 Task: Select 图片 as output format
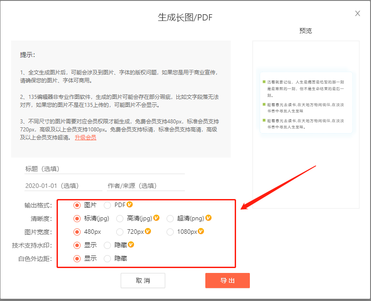point(77,205)
